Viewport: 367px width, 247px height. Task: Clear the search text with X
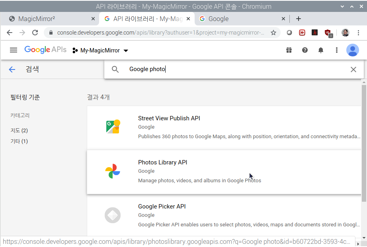[x=353, y=69]
